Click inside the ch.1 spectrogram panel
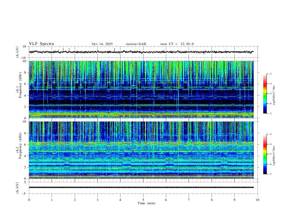This screenshot has height=224, width=290. 141,89
